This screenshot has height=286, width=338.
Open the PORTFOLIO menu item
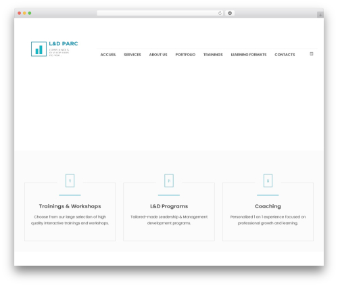click(x=185, y=55)
